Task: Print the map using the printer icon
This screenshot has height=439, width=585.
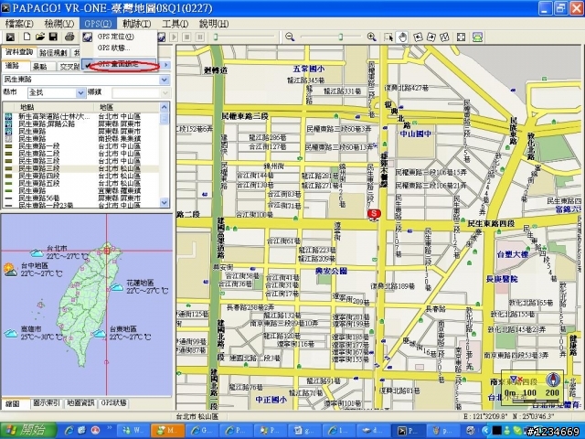Action: point(69,37)
